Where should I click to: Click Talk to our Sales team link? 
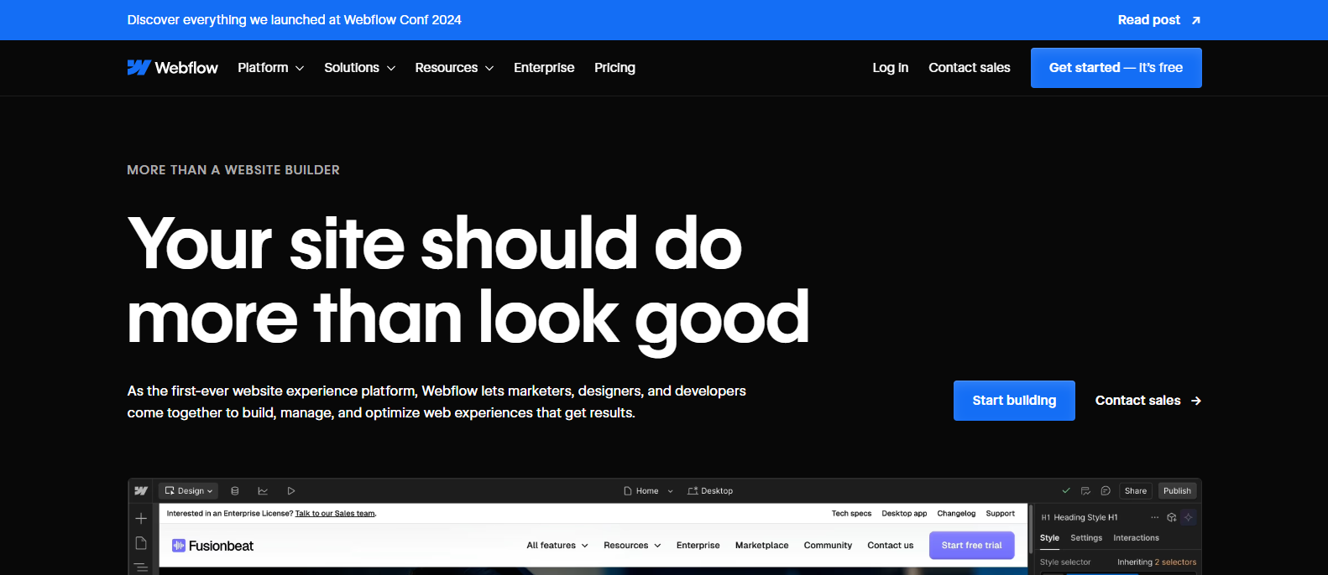click(335, 514)
